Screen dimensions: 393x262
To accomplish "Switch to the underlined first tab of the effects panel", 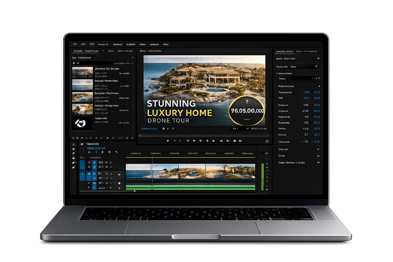I will coord(285,51).
